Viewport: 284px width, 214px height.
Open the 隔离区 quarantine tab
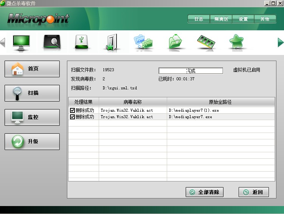(x=221, y=19)
